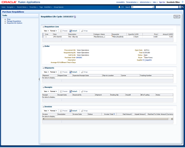Click Category Name column header
Image resolution: width=185 pixels, height=148 pixels.
[103, 34]
